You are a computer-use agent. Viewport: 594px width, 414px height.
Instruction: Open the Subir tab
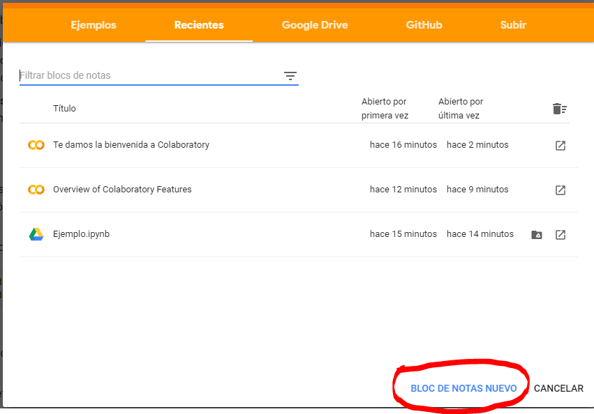click(x=513, y=25)
